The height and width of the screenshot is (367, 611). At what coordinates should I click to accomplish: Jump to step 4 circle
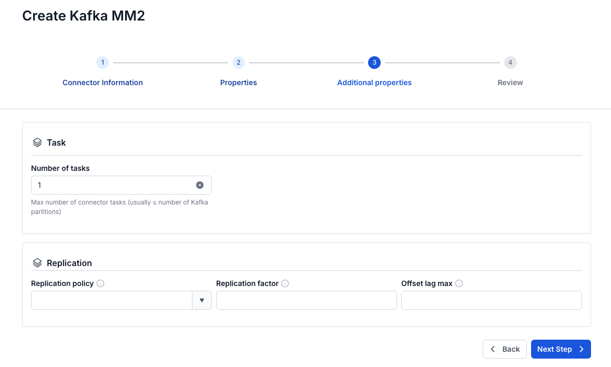click(x=511, y=63)
